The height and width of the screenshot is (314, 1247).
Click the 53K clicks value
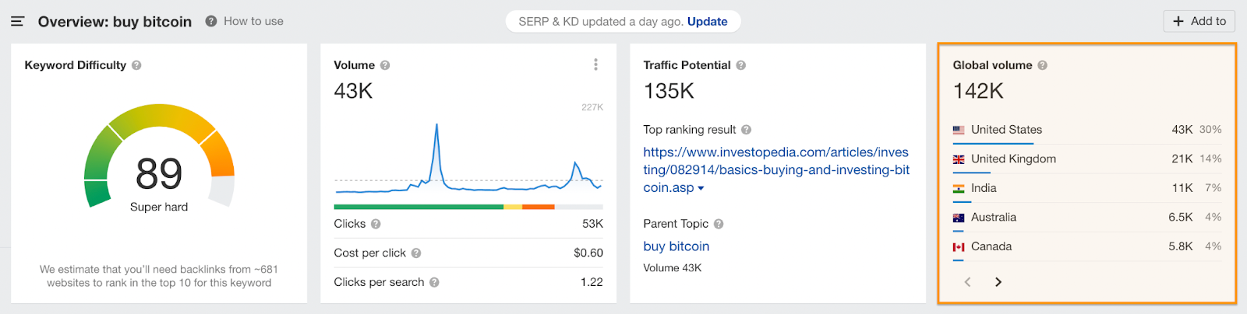592,224
